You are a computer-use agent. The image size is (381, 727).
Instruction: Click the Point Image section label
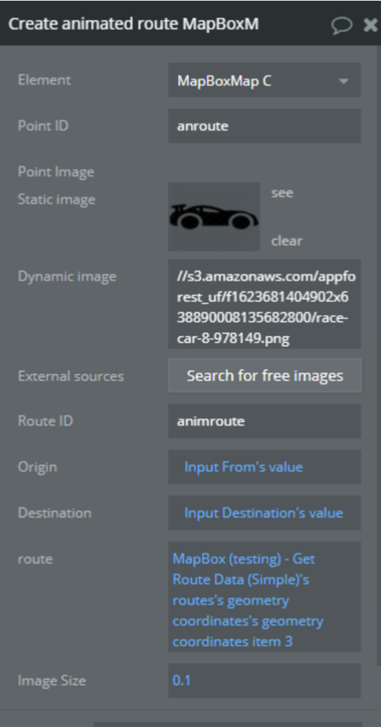click(56, 171)
